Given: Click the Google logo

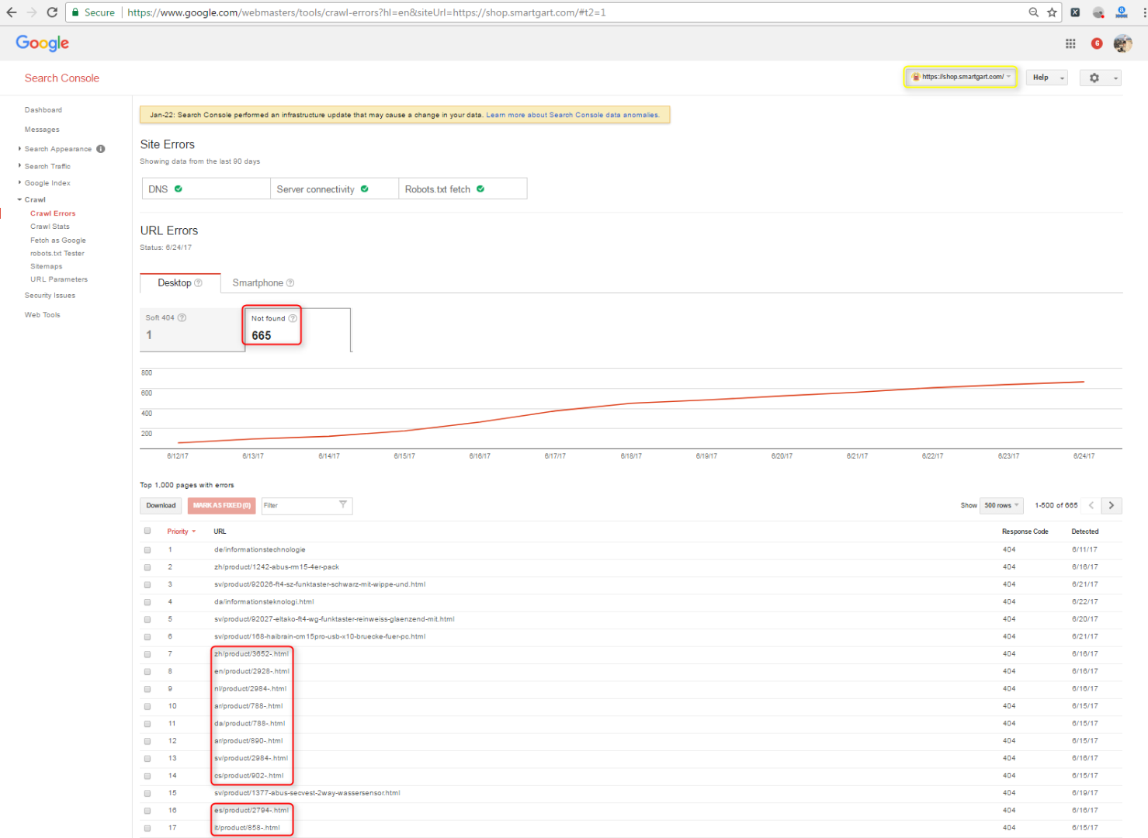Looking at the screenshot, I should (x=43, y=43).
